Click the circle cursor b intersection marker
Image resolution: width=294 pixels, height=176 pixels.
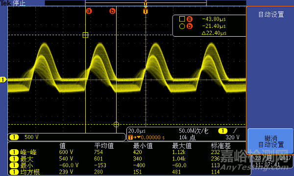pyautogui.click(x=116, y=124)
